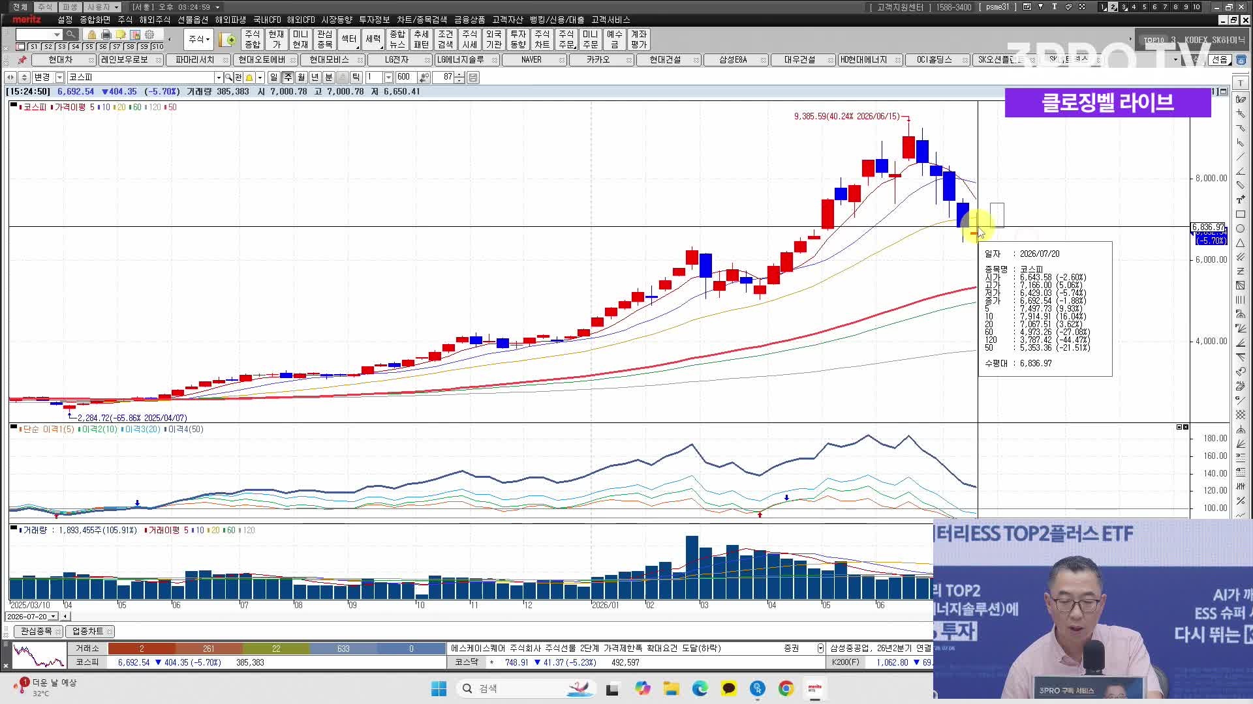The width and height of the screenshot is (1253, 704).
Task: Toggle the 년 yearly period button
Action: click(315, 77)
